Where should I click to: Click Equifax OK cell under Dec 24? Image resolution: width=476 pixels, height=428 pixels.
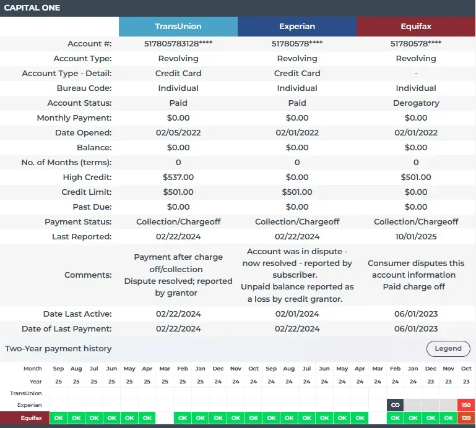tap(218, 418)
